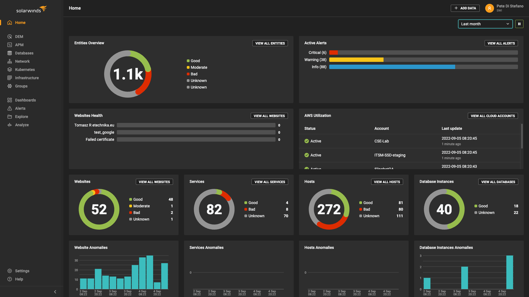The image size is (529, 297).
Task: Click the user avatar icon
Action: 489,8
